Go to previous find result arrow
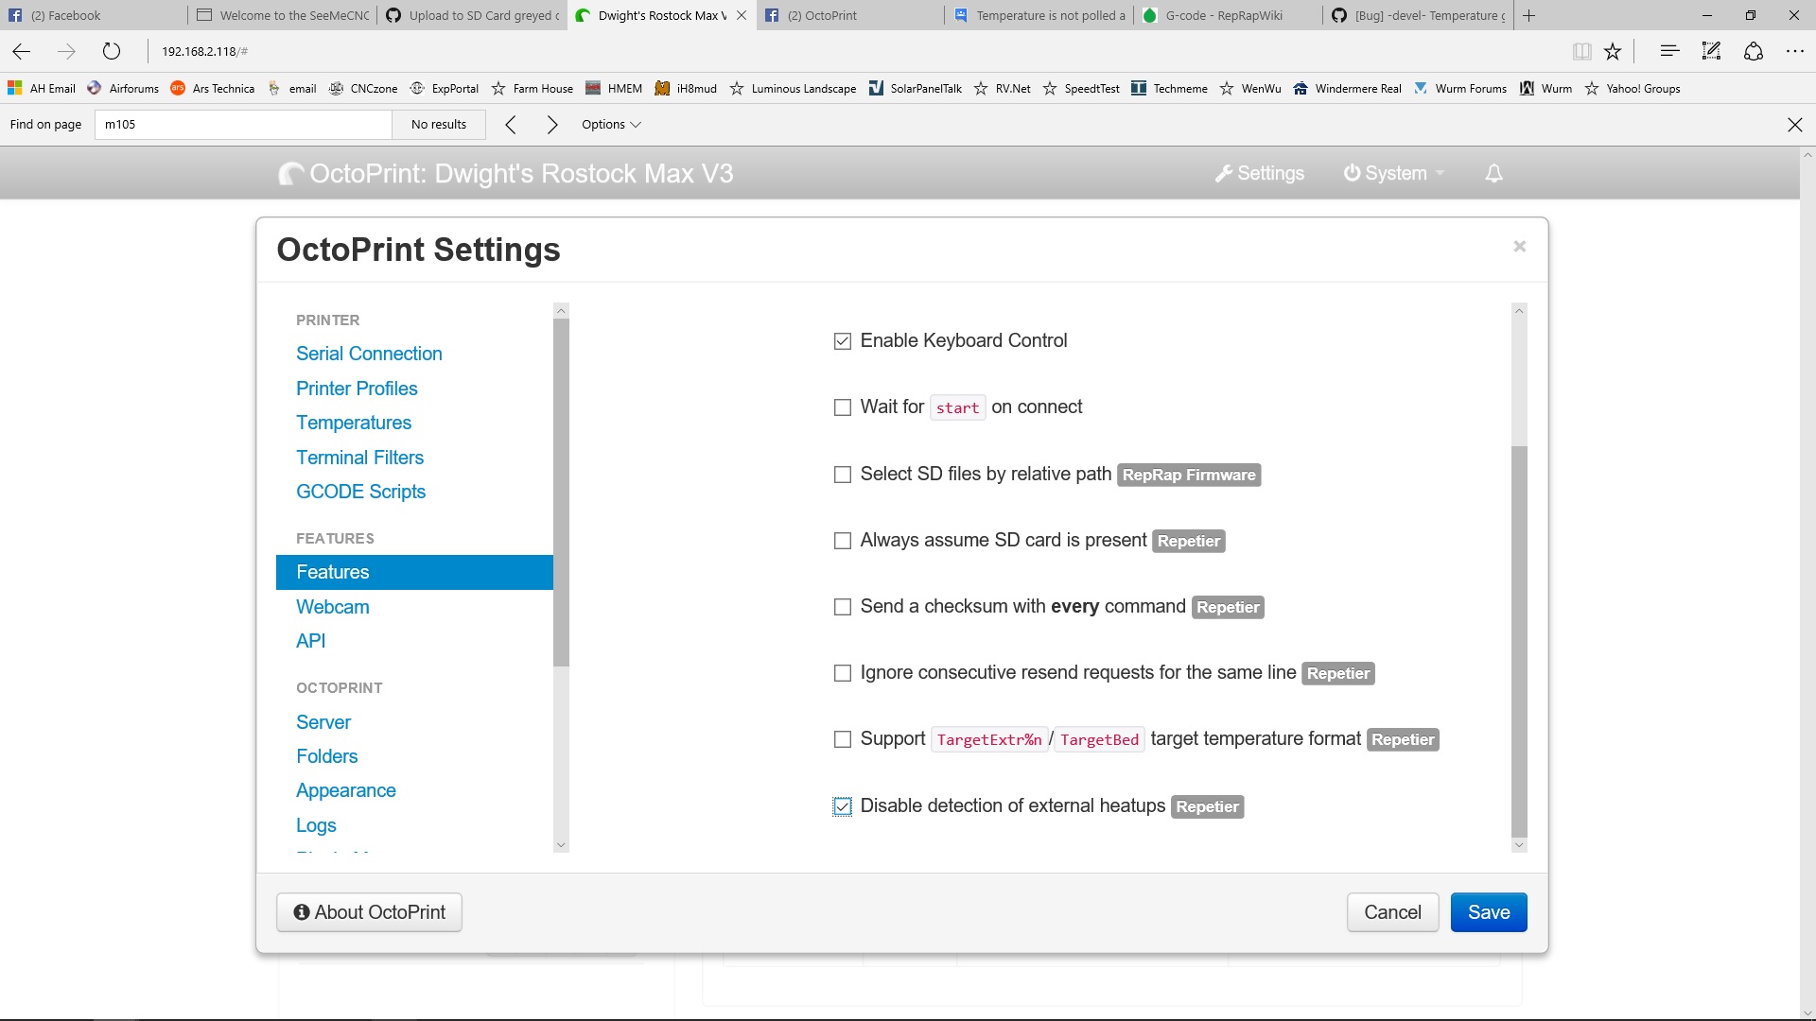The height and width of the screenshot is (1021, 1816). point(511,125)
